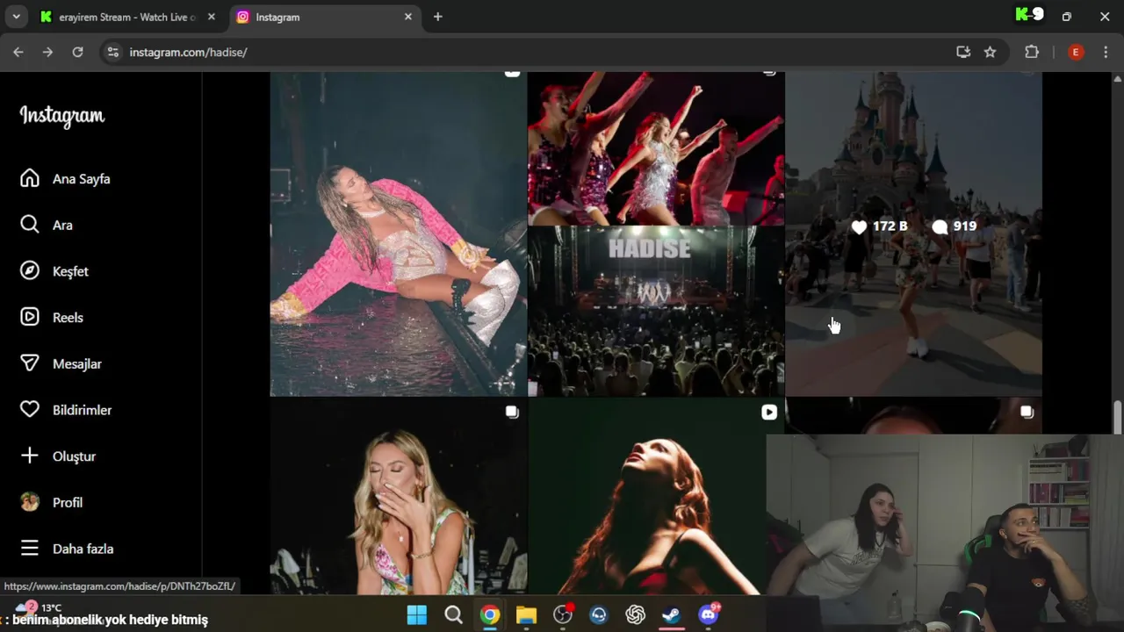Open Discord from the taskbar

point(709,614)
